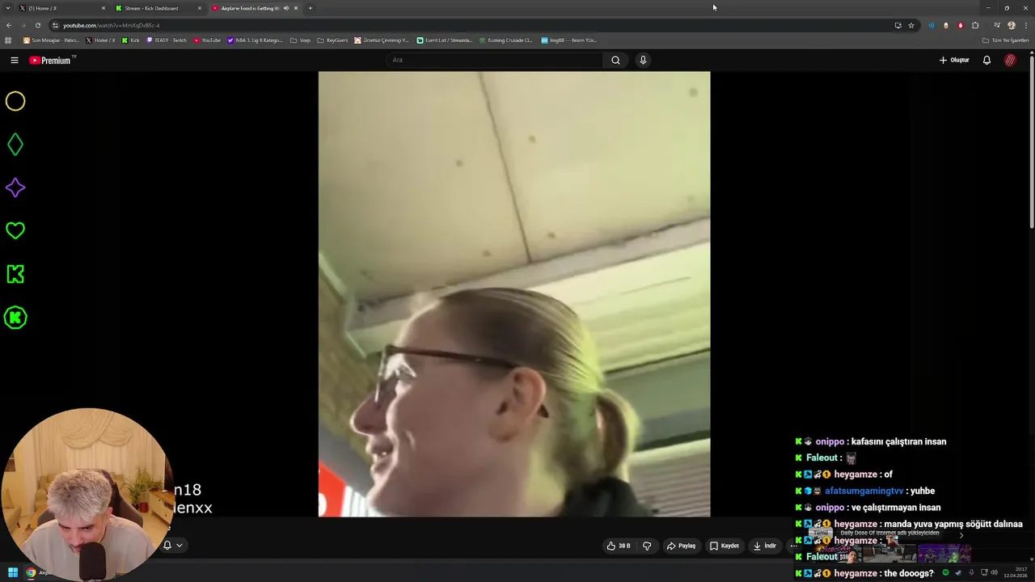1035x582 pixels.
Task: Expand the 'Vorp' bookmark folder
Action: (x=300, y=40)
